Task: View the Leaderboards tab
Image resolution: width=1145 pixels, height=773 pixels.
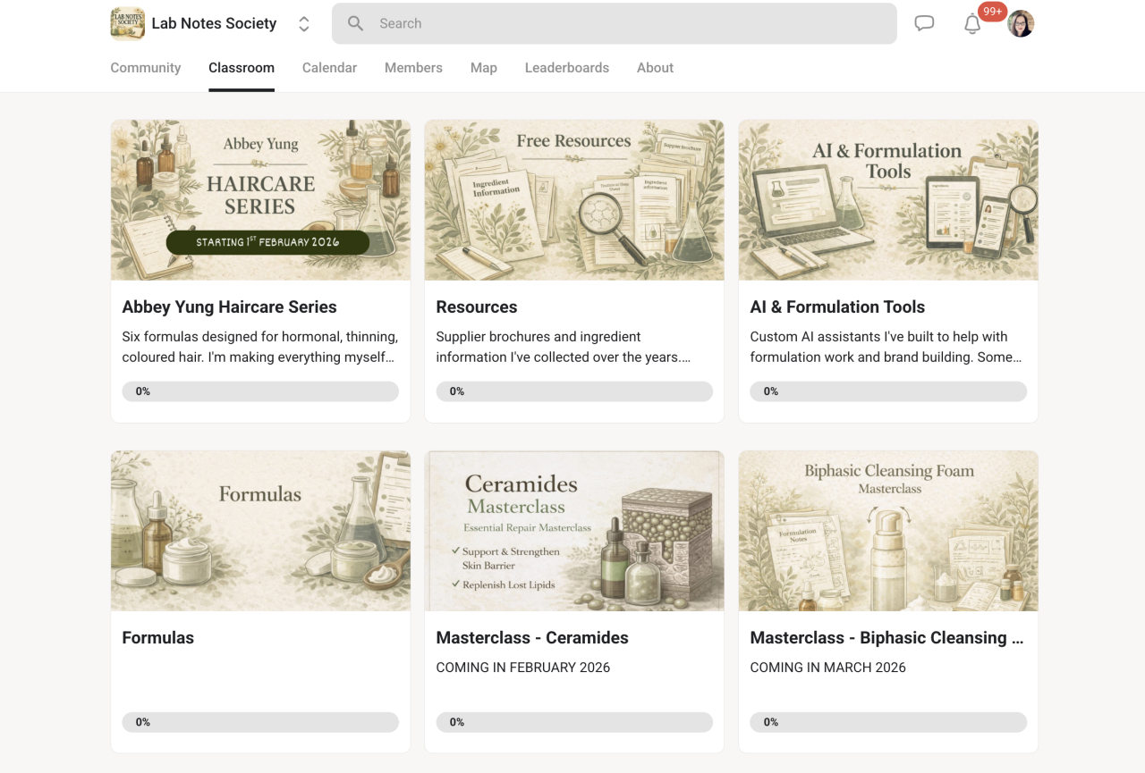Action: (x=566, y=68)
